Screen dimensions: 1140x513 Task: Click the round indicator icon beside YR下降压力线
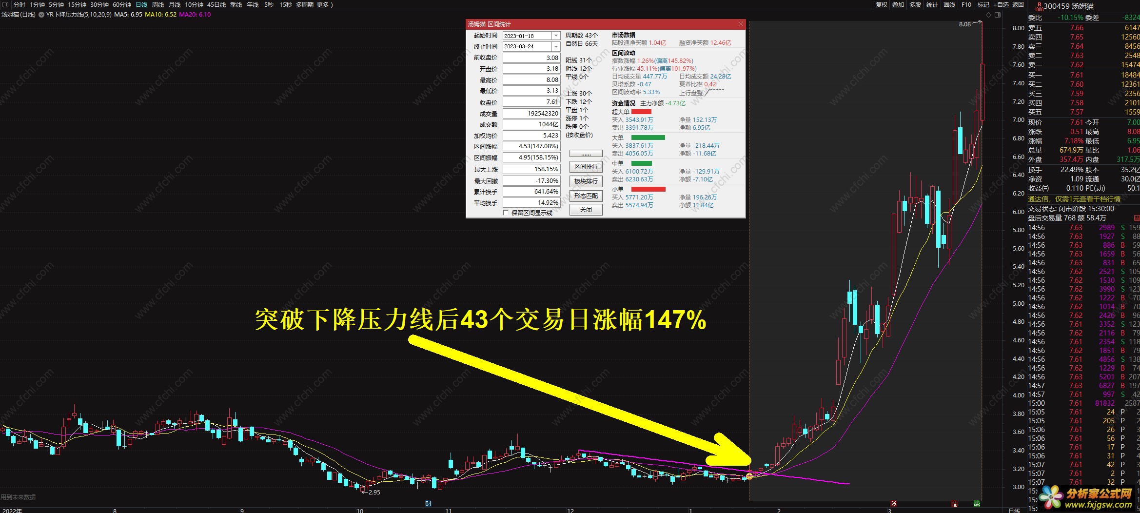click(41, 15)
